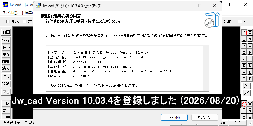Select layer group 9 circle button
This screenshot has height=126, width=253.
250,111
